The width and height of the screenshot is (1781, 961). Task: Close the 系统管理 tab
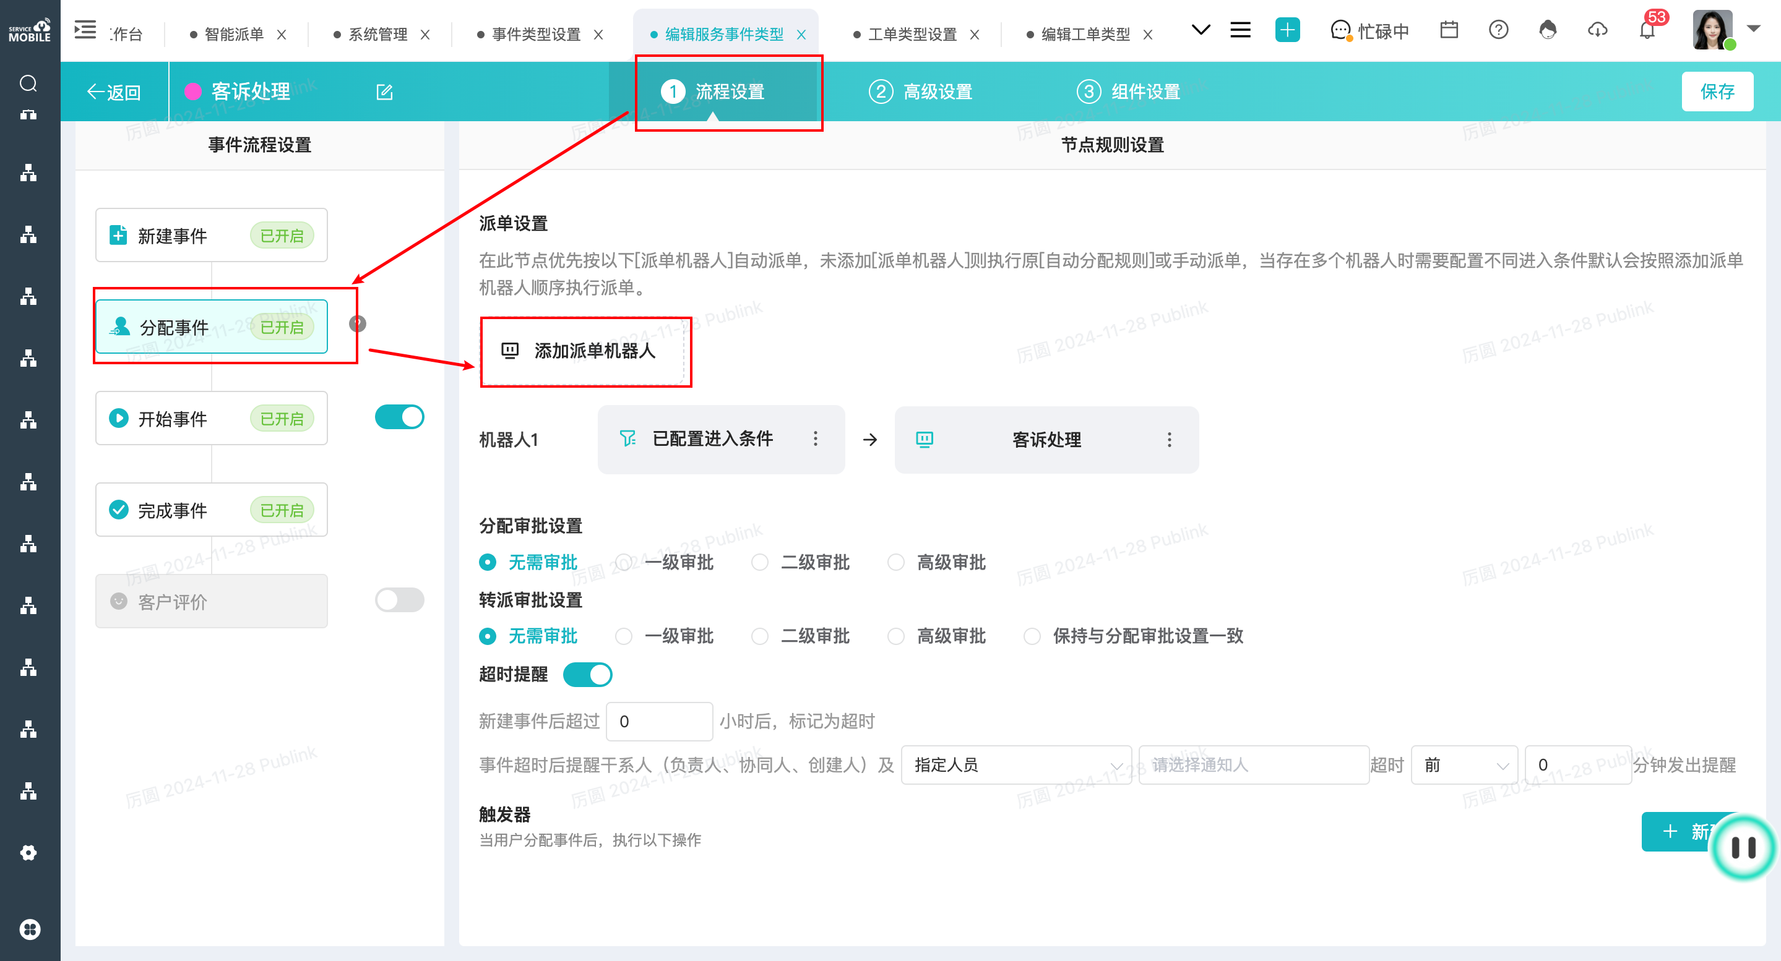(x=425, y=35)
